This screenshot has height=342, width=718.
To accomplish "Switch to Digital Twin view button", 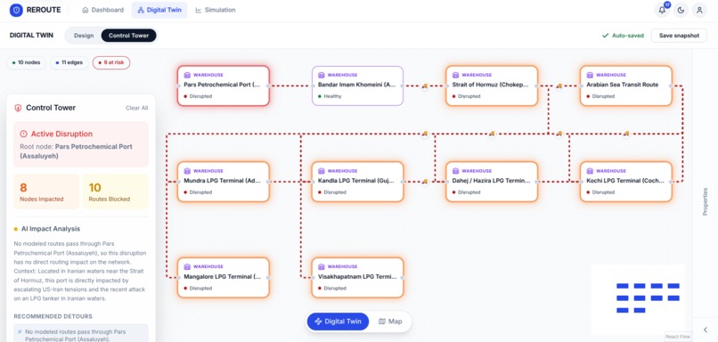I will [338, 322].
